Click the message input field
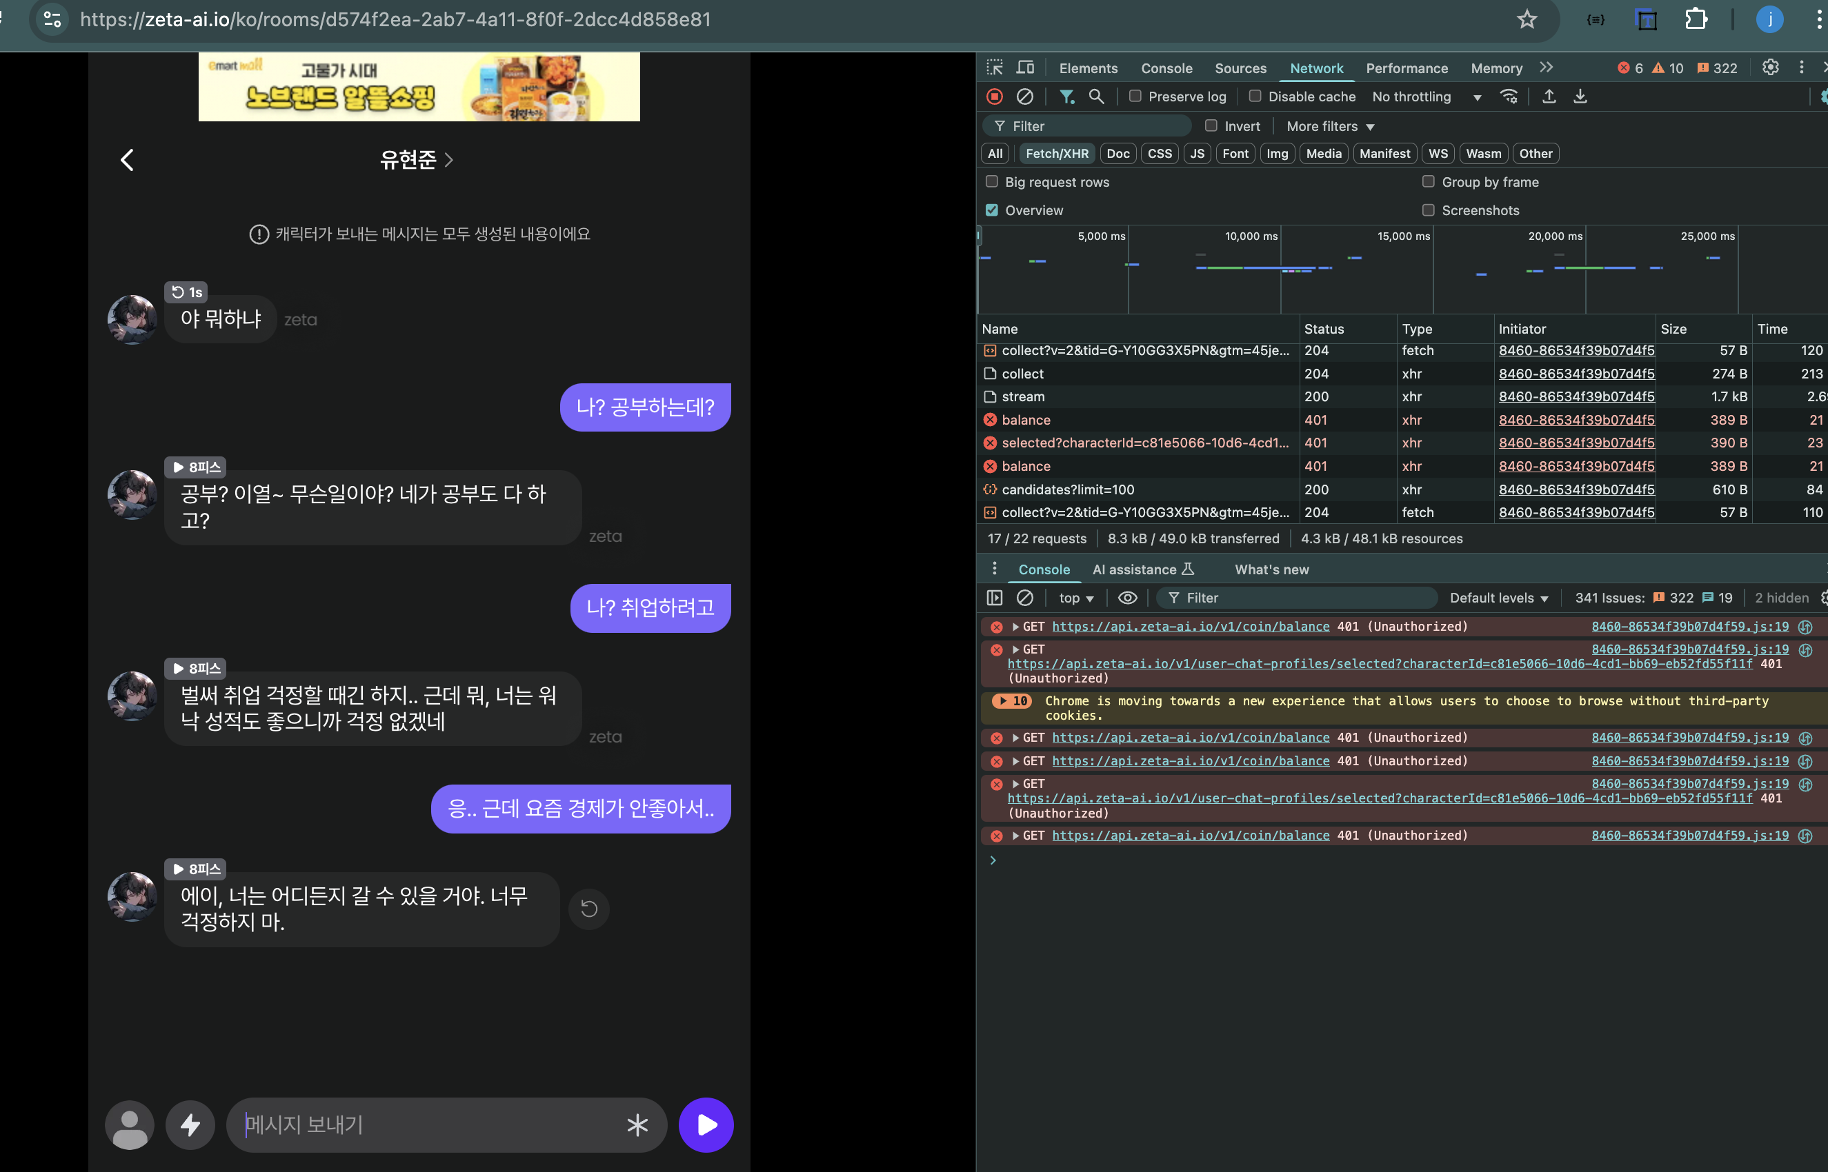This screenshot has height=1172, width=1828. tap(426, 1124)
